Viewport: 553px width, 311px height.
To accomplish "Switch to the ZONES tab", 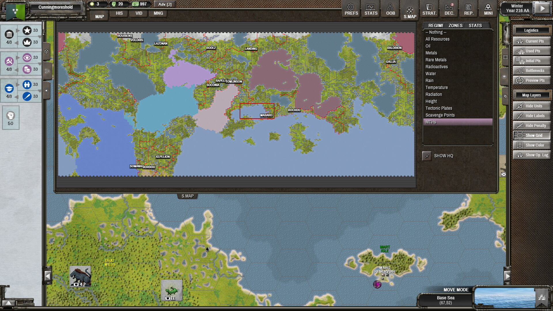I will (455, 26).
